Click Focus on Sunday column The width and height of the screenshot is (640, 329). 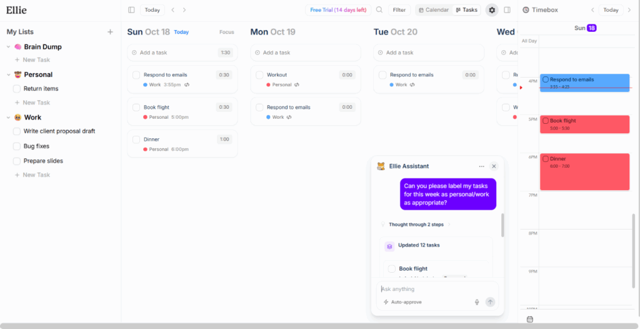tap(227, 32)
